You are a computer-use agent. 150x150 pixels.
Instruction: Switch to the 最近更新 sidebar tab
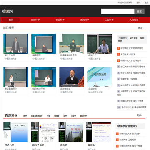[x=134, y=38]
